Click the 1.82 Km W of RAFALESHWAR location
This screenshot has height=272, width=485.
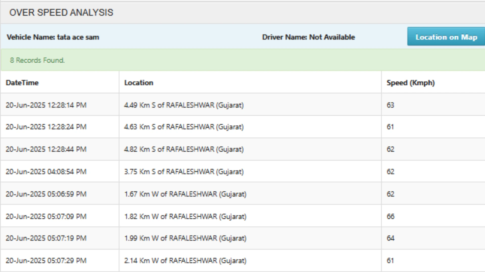click(x=185, y=216)
